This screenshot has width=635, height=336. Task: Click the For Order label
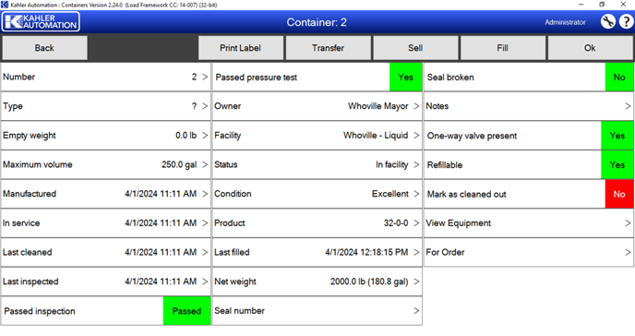coord(445,252)
